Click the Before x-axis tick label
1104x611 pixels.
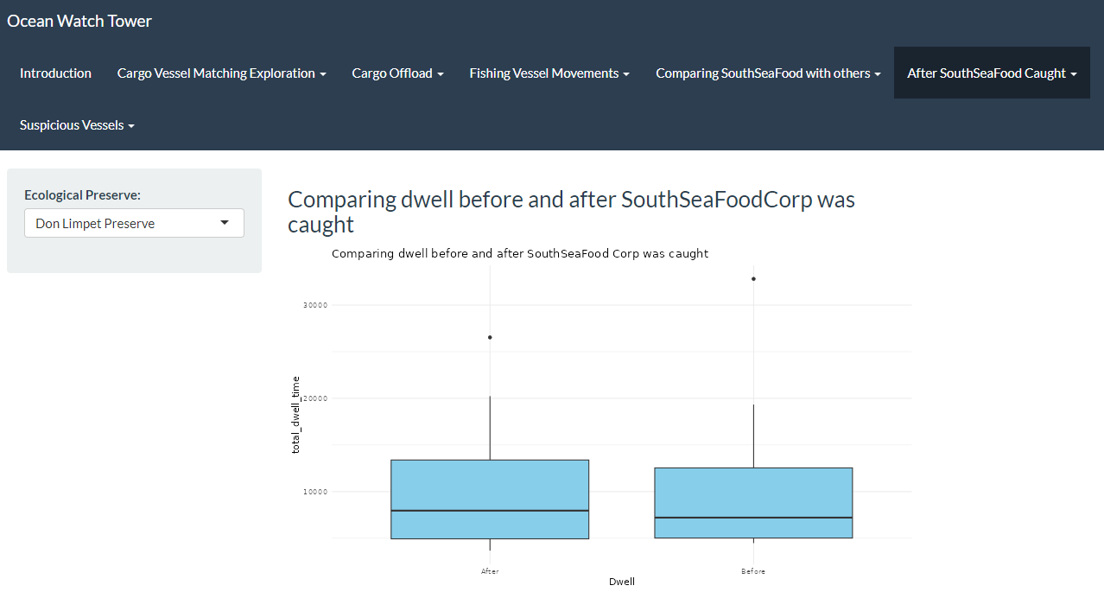[x=753, y=571]
